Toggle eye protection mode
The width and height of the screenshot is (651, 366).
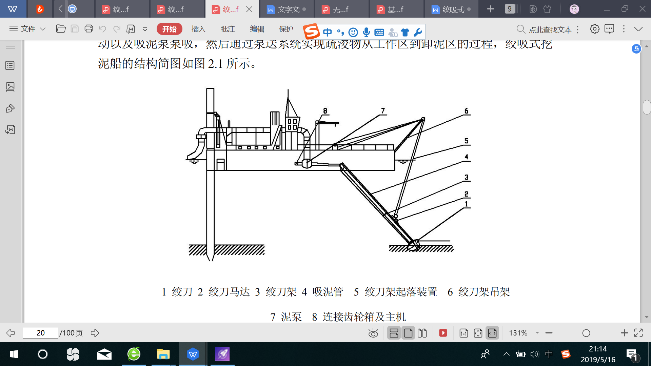(373, 333)
